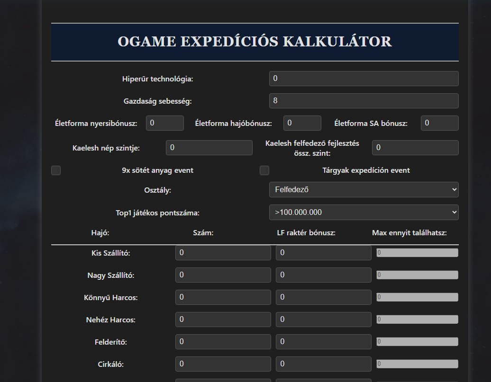The width and height of the screenshot is (491, 382).
Task: Click the Nehéz Harcos Szám field
Action: click(x=223, y=320)
